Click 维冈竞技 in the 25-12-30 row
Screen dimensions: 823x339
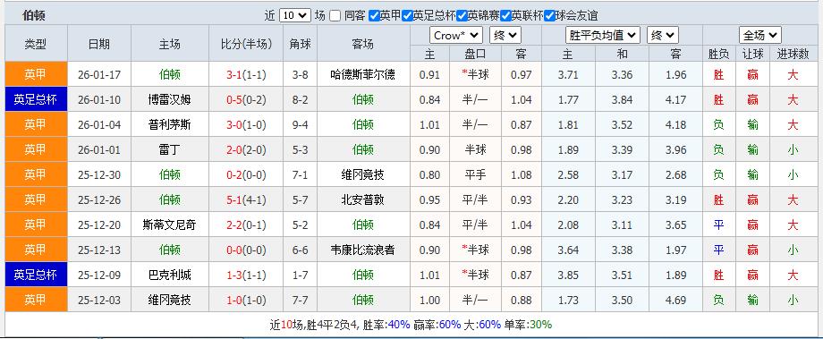[362, 174]
